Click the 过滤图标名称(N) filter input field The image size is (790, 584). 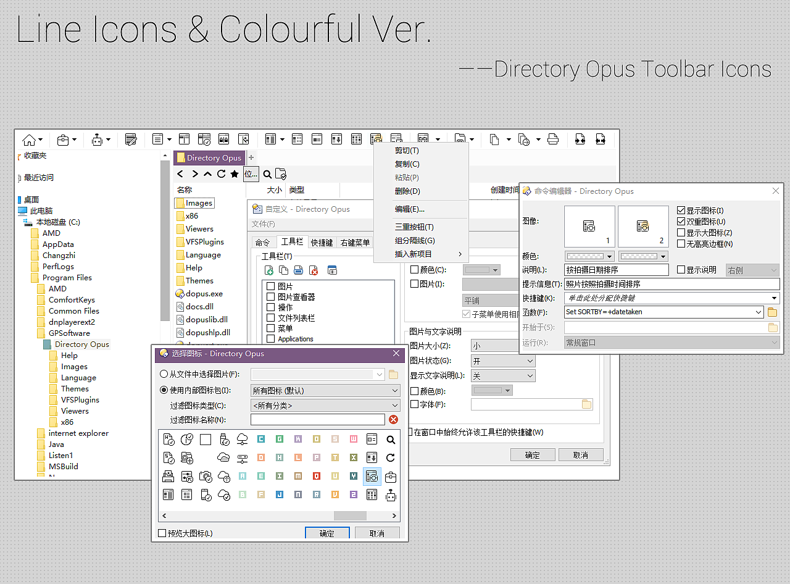(x=318, y=420)
